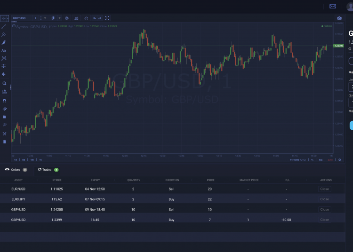Click the 1.24205 strike value
This screenshot has height=252, width=353.
[57, 210]
